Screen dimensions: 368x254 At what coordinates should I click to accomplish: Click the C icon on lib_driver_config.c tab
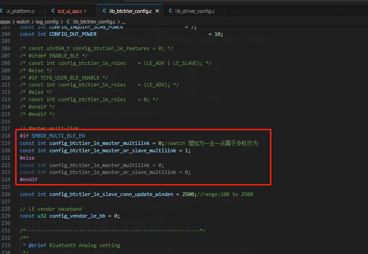click(171, 11)
